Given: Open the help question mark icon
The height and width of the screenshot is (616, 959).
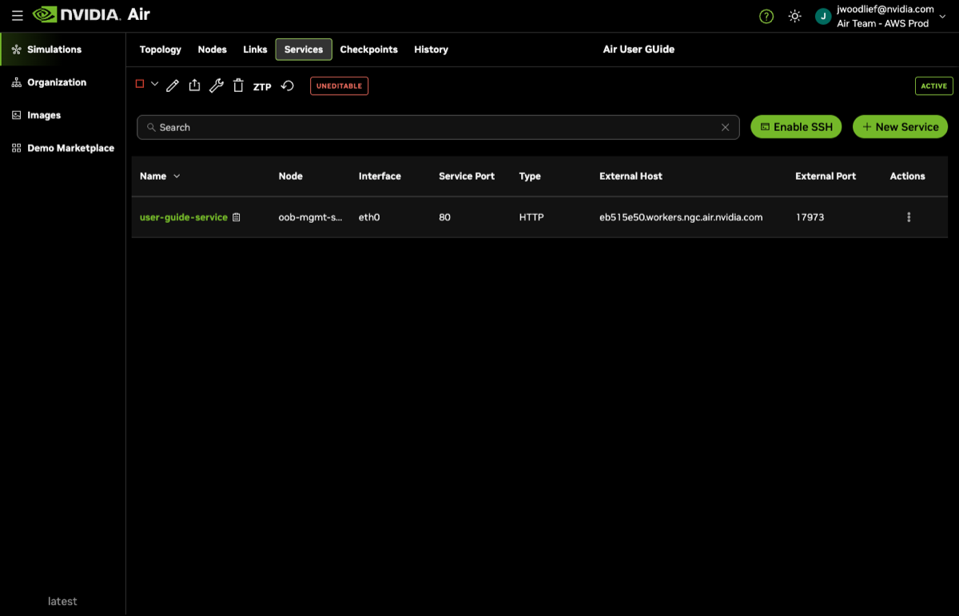Looking at the screenshot, I should point(766,16).
